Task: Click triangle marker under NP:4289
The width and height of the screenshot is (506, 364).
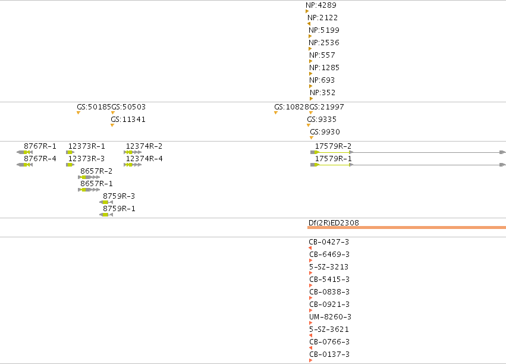Action: [307, 12]
